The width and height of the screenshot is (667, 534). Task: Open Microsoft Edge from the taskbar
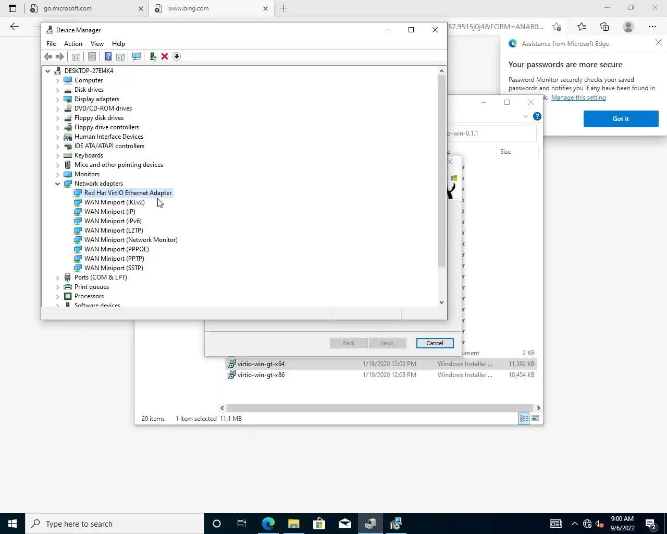268,524
